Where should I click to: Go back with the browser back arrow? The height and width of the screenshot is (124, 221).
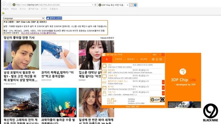(x=4, y=4)
